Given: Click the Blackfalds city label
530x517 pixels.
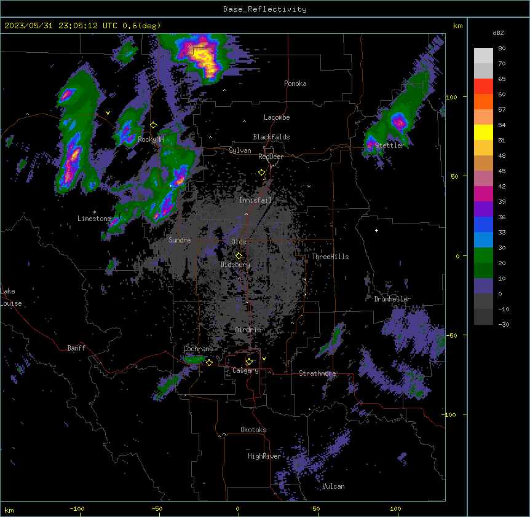Looking at the screenshot, I should pos(271,137).
